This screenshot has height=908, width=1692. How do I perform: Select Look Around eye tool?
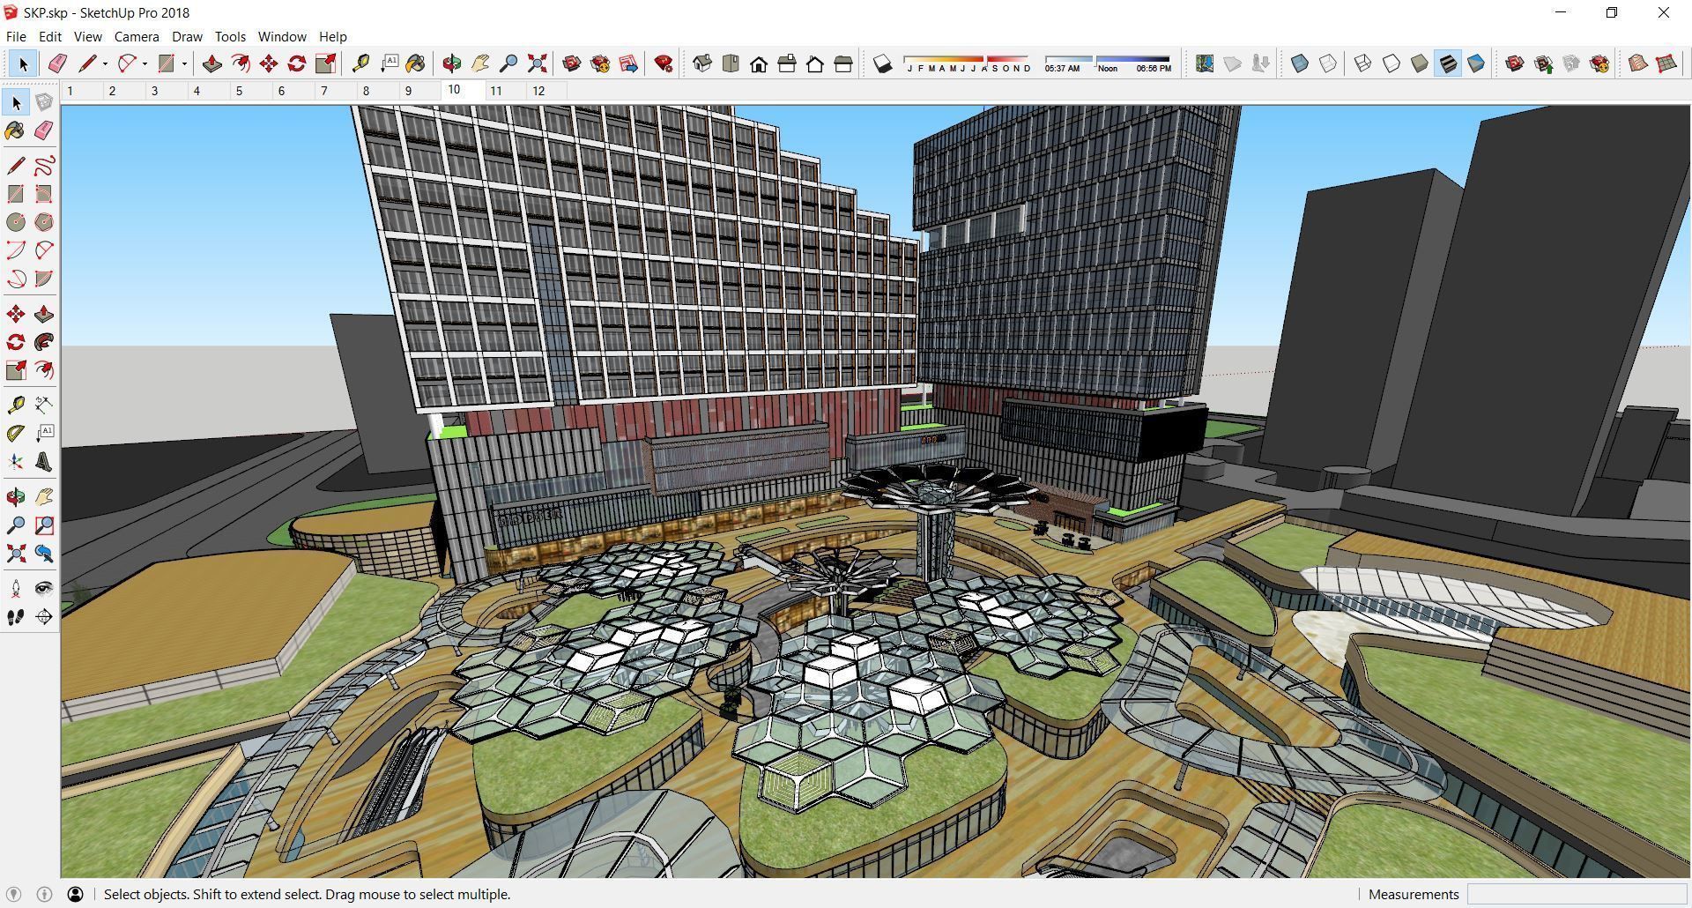coord(44,589)
